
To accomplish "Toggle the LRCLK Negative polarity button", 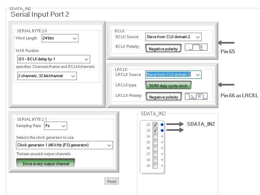I will pos(164,97).
